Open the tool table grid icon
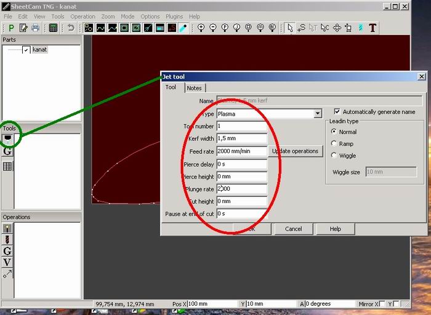 pyautogui.click(x=7, y=166)
